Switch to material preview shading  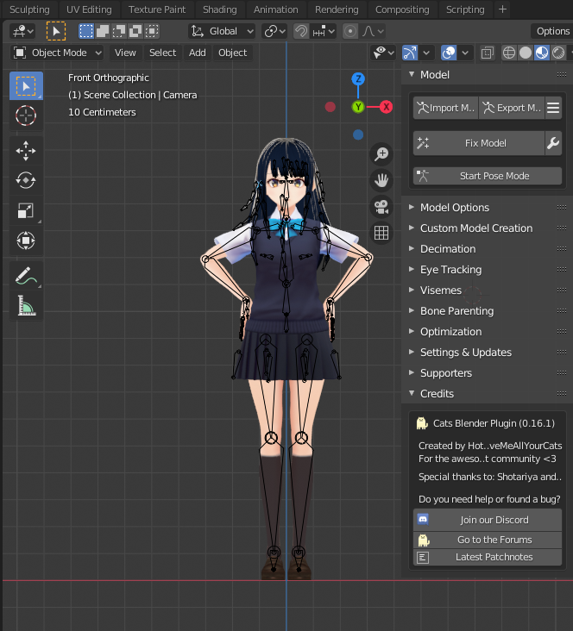542,53
